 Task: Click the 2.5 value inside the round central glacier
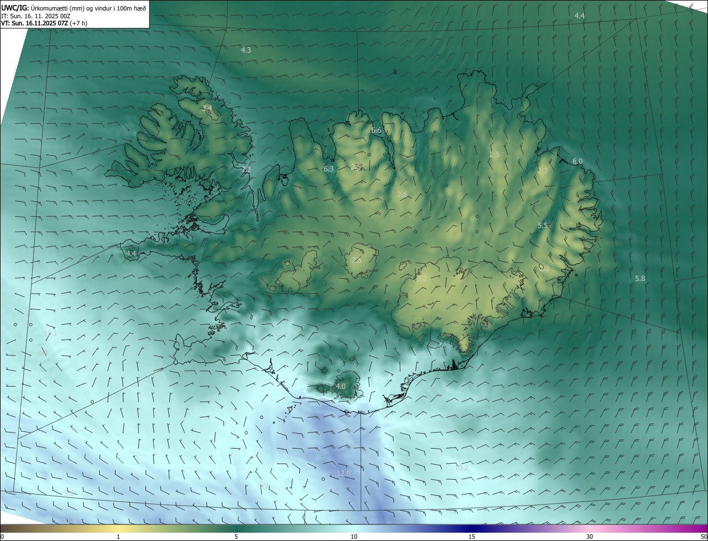[357, 260]
